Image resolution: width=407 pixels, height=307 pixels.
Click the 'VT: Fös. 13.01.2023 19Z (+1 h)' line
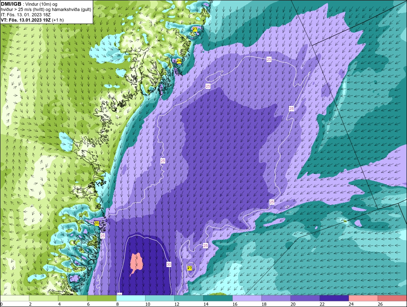(x=32, y=20)
